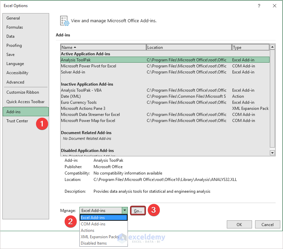283x249 pixels.
Task: Sort add-ins by Name column header
Action: [x=103, y=48]
